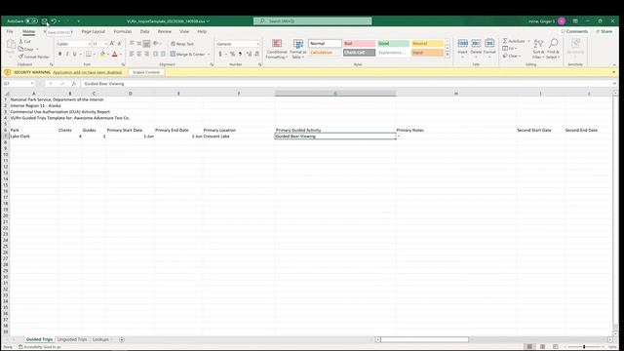
Task: Decrease the cell indent
Action: click(x=156, y=54)
